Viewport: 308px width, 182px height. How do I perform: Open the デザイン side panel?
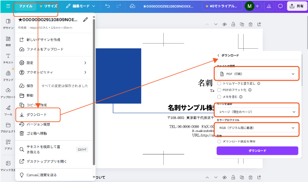(x=8, y=24)
